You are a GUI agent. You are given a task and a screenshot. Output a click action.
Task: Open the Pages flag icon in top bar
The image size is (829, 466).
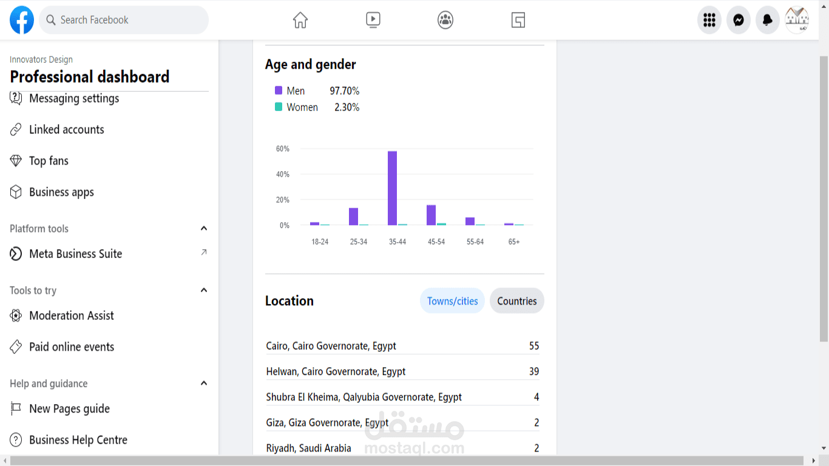(x=518, y=20)
